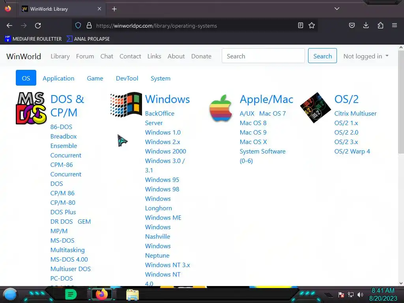Click the volume speaker tray icon
The image size is (404, 303).
click(360, 294)
